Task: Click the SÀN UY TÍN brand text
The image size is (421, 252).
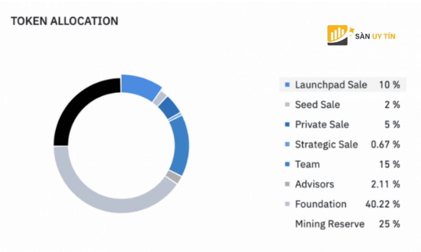Action: pos(375,36)
